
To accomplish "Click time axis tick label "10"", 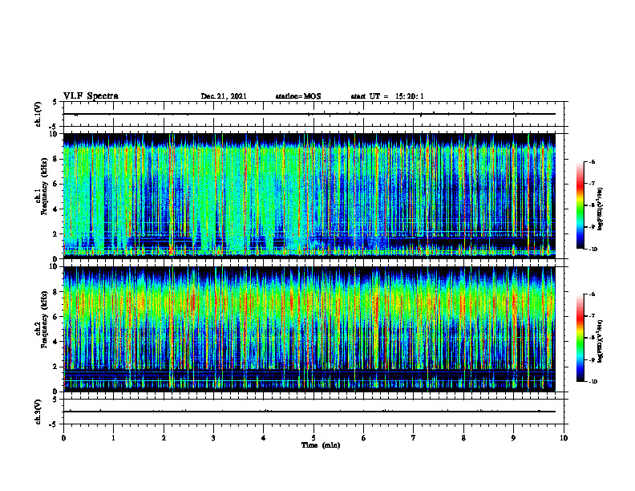I will [x=564, y=438].
